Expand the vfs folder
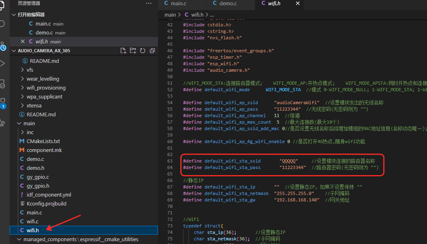The height and width of the screenshot is (244, 427). coord(22,70)
